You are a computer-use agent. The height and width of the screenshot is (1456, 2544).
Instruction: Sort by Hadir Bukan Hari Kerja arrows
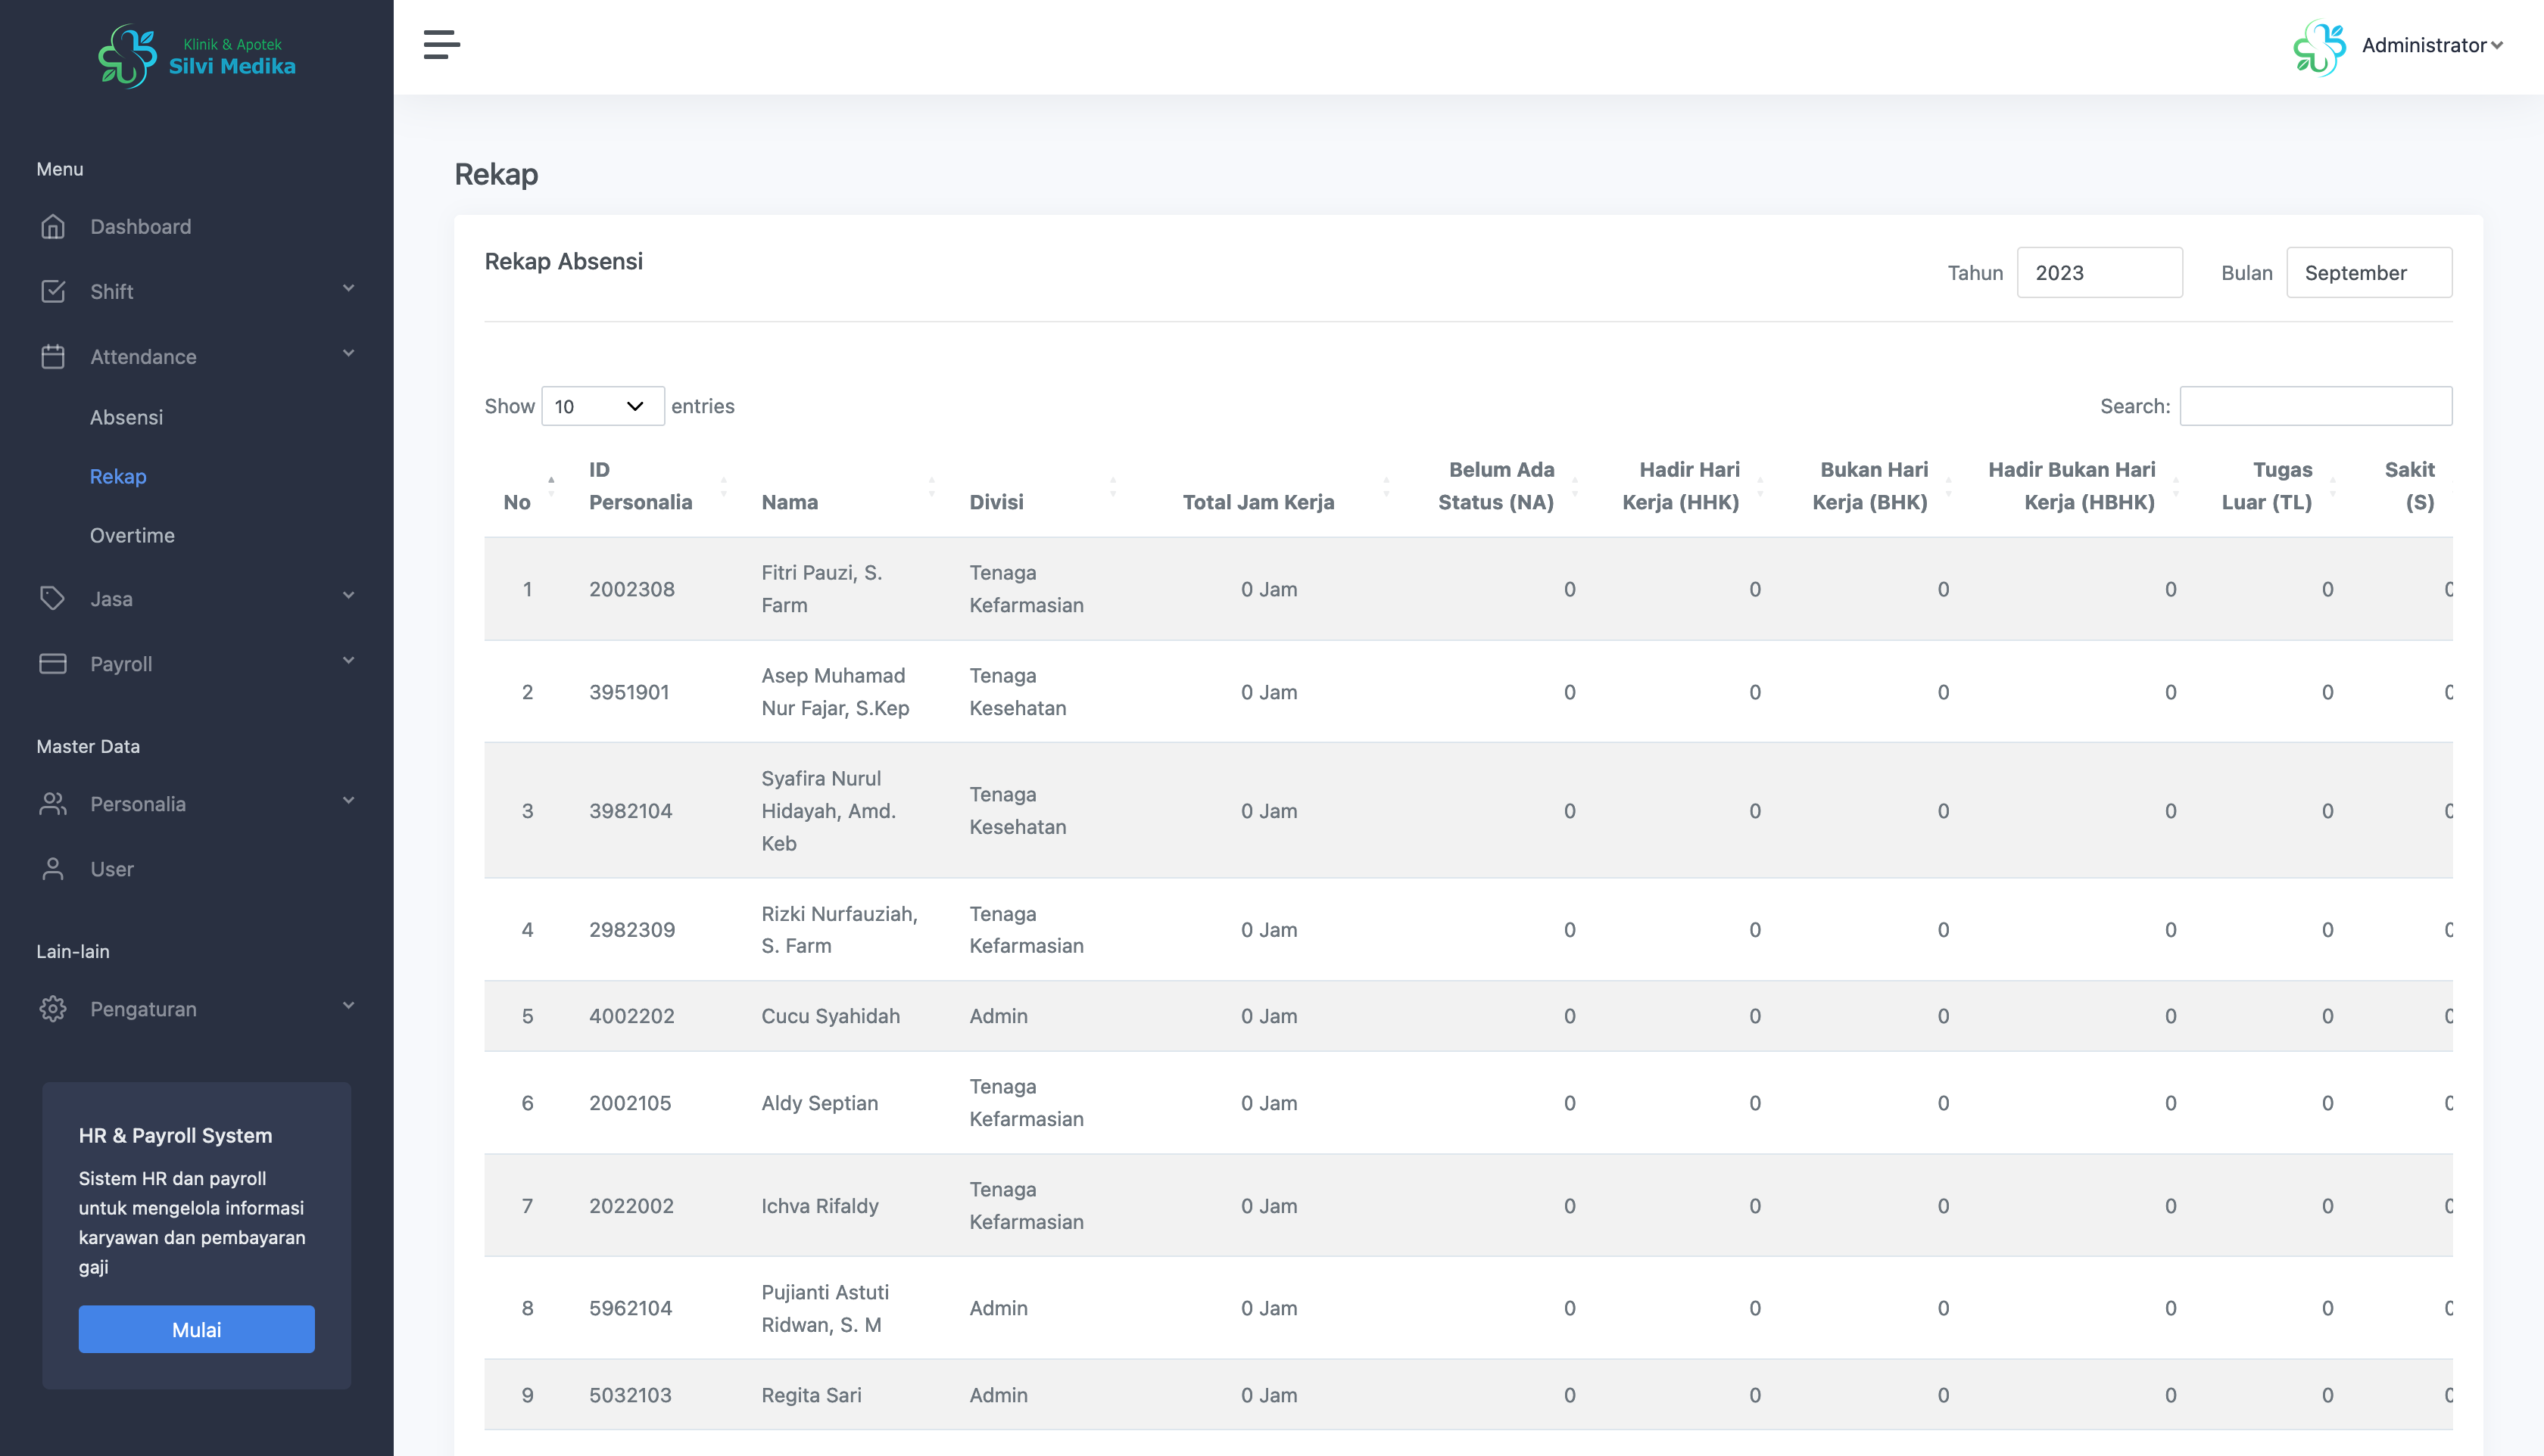click(x=2175, y=486)
